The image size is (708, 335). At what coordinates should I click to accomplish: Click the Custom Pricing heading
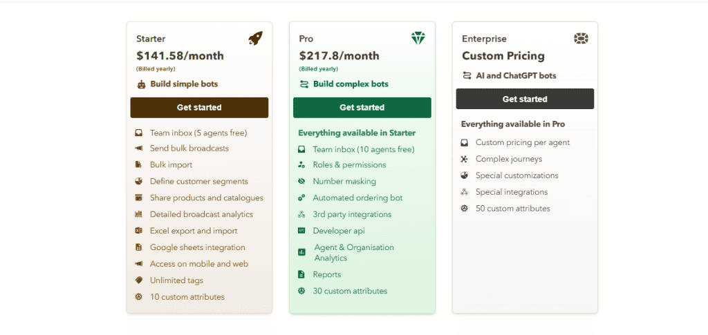503,56
